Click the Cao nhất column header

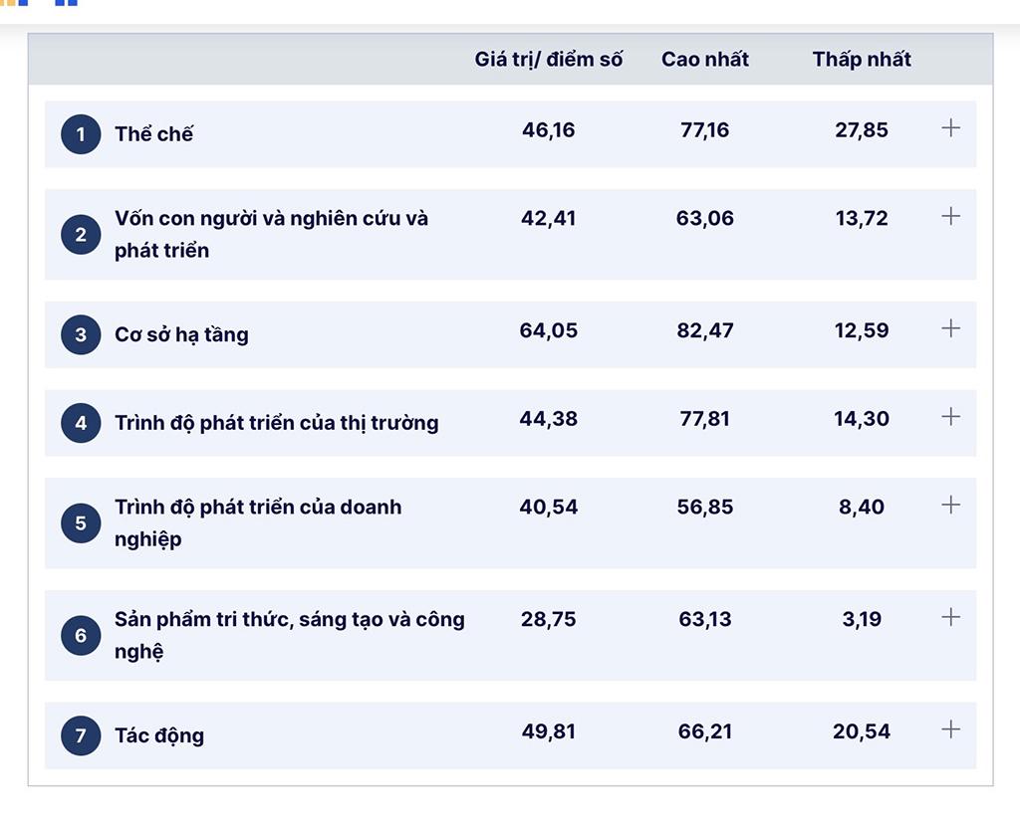pyautogui.click(x=704, y=59)
